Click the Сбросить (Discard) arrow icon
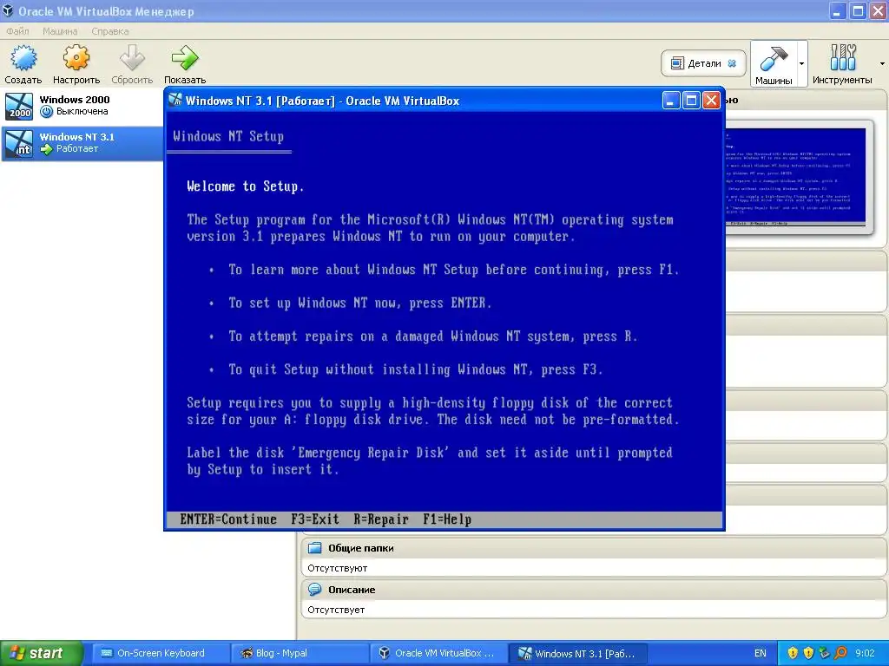 132,58
